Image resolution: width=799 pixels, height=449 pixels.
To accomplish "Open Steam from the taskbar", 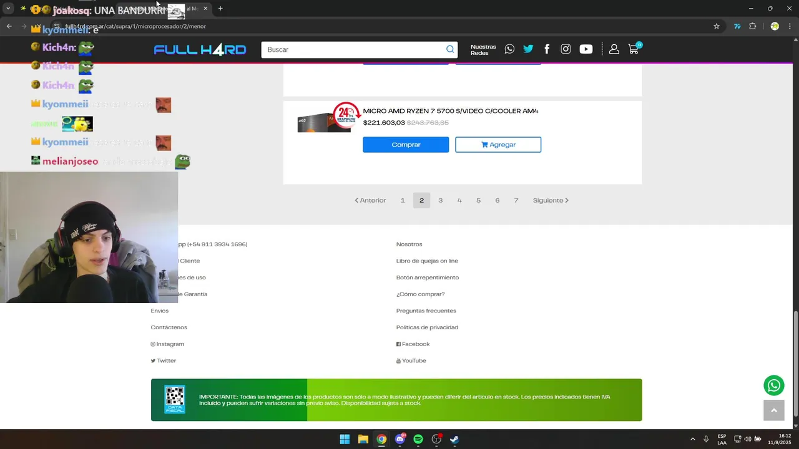I will [454, 439].
